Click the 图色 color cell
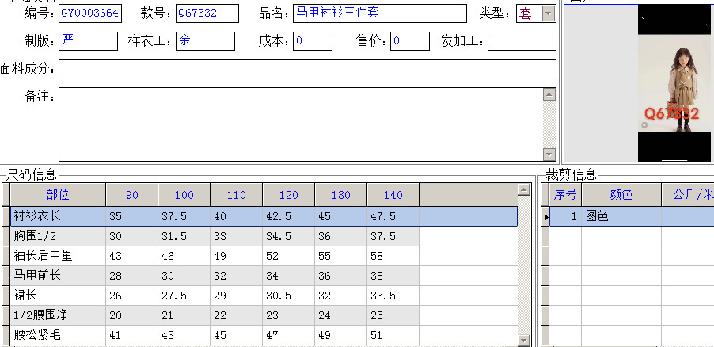The width and height of the screenshot is (714, 347). coord(621,216)
